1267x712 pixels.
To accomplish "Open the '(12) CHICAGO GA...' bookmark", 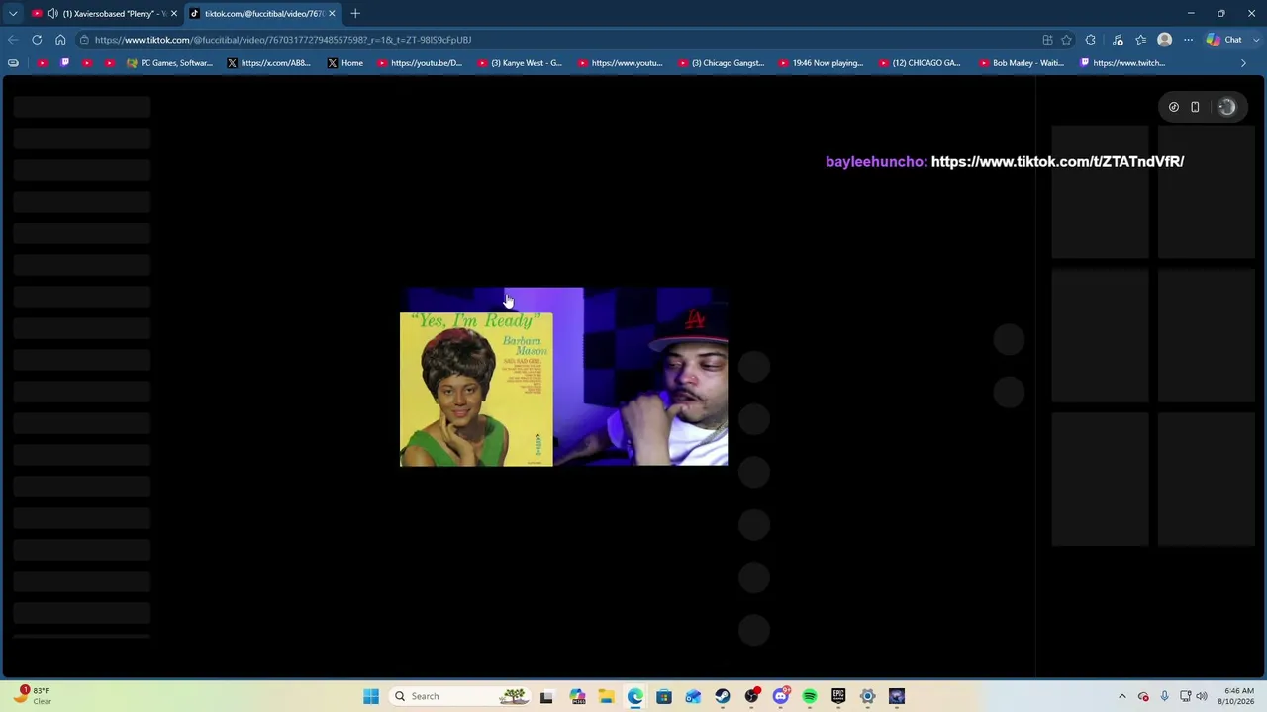I will click(x=920, y=63).
